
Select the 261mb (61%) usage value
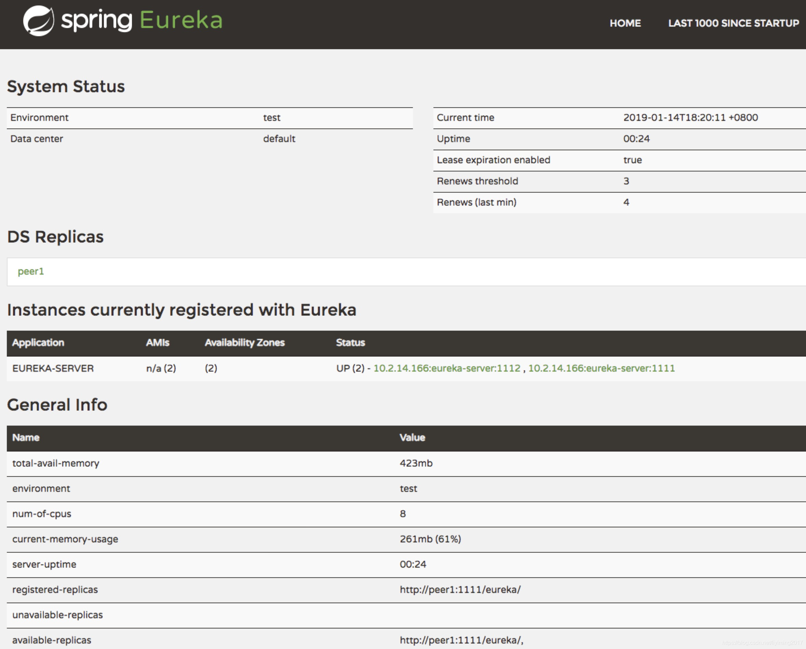coord(430,539)
